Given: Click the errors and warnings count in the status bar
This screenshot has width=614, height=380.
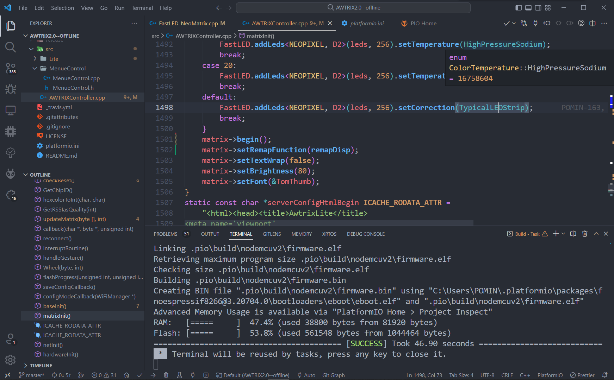Looking at the screenshot, I should click(x=104, y=375).
